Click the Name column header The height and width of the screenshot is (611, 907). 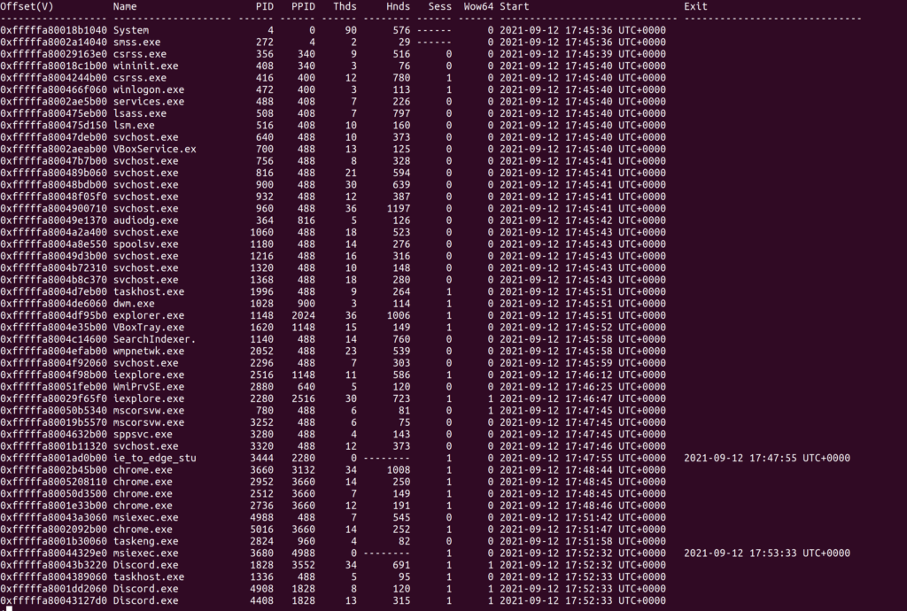click(126, 6)
